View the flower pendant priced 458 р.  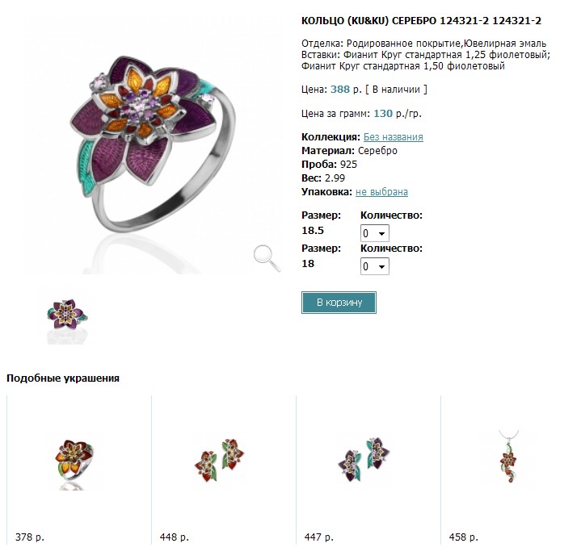(508, 457)
